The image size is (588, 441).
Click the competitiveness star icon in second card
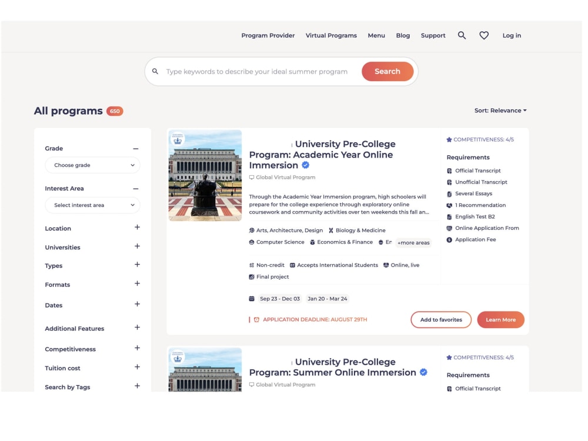(449, 358)
